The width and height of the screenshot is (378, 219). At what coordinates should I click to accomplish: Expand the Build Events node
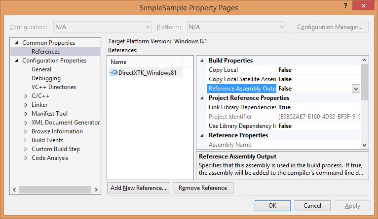(x=26, y=140)
